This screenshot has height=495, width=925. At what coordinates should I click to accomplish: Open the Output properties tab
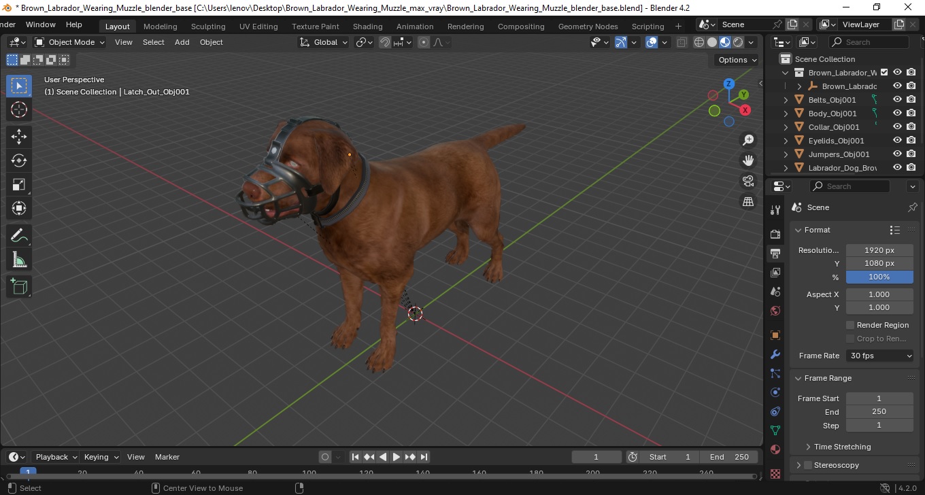point(775,254)
